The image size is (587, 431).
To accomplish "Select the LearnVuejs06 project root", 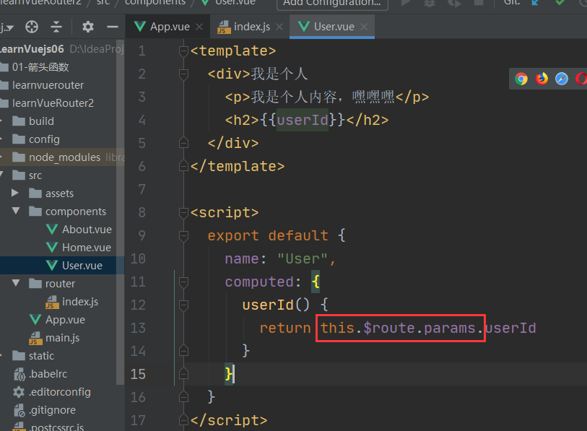I will (32, 49).
